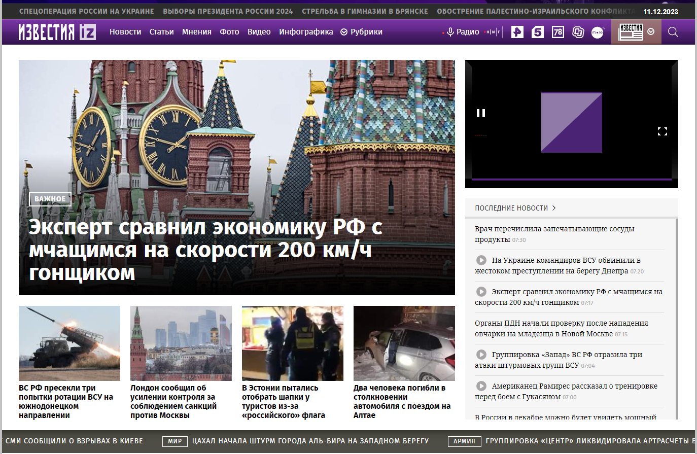697x454 pixels.
Task: Click the latest news list scrollbar
Action: 677,319
